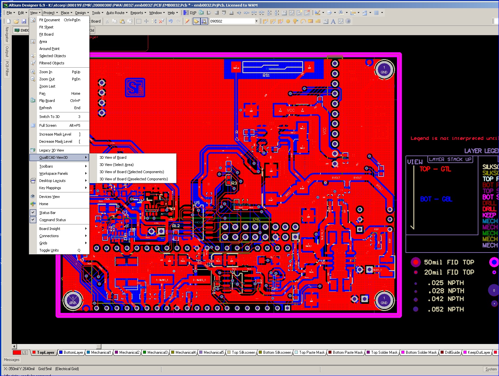
Task: Select the Place Pad icon
Action: pos(288,21)
